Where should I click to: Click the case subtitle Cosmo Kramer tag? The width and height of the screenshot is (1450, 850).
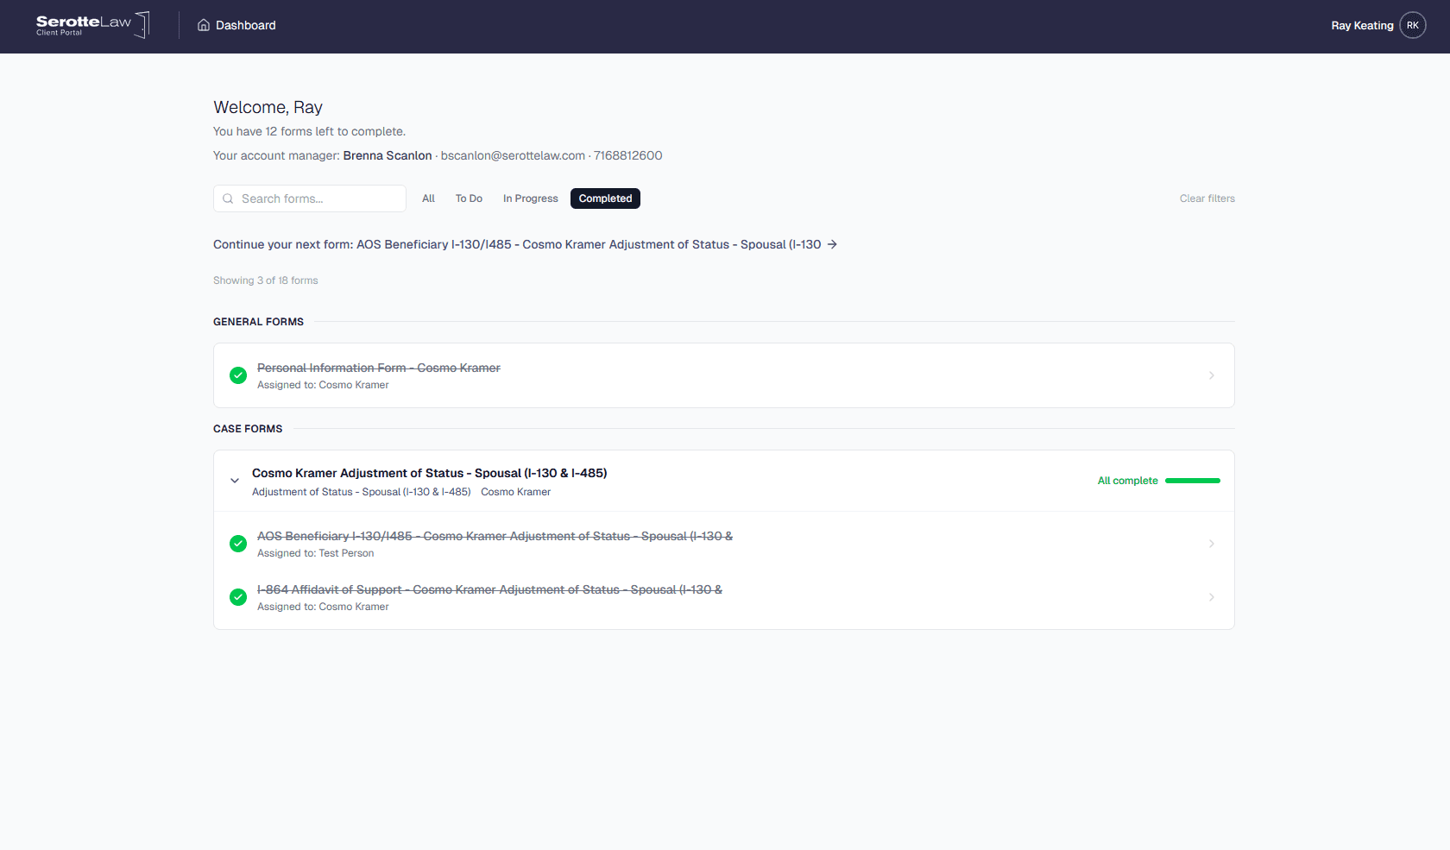click(x=516, y=492)
